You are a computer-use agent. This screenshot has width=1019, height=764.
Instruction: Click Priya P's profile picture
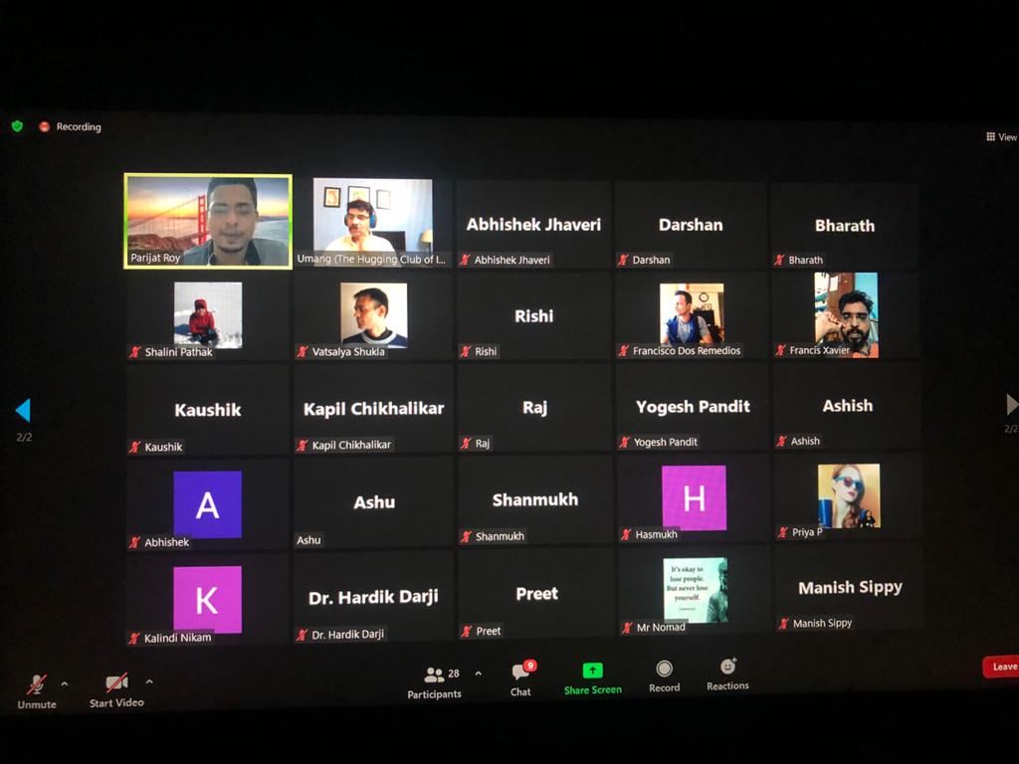click(849, 495)
